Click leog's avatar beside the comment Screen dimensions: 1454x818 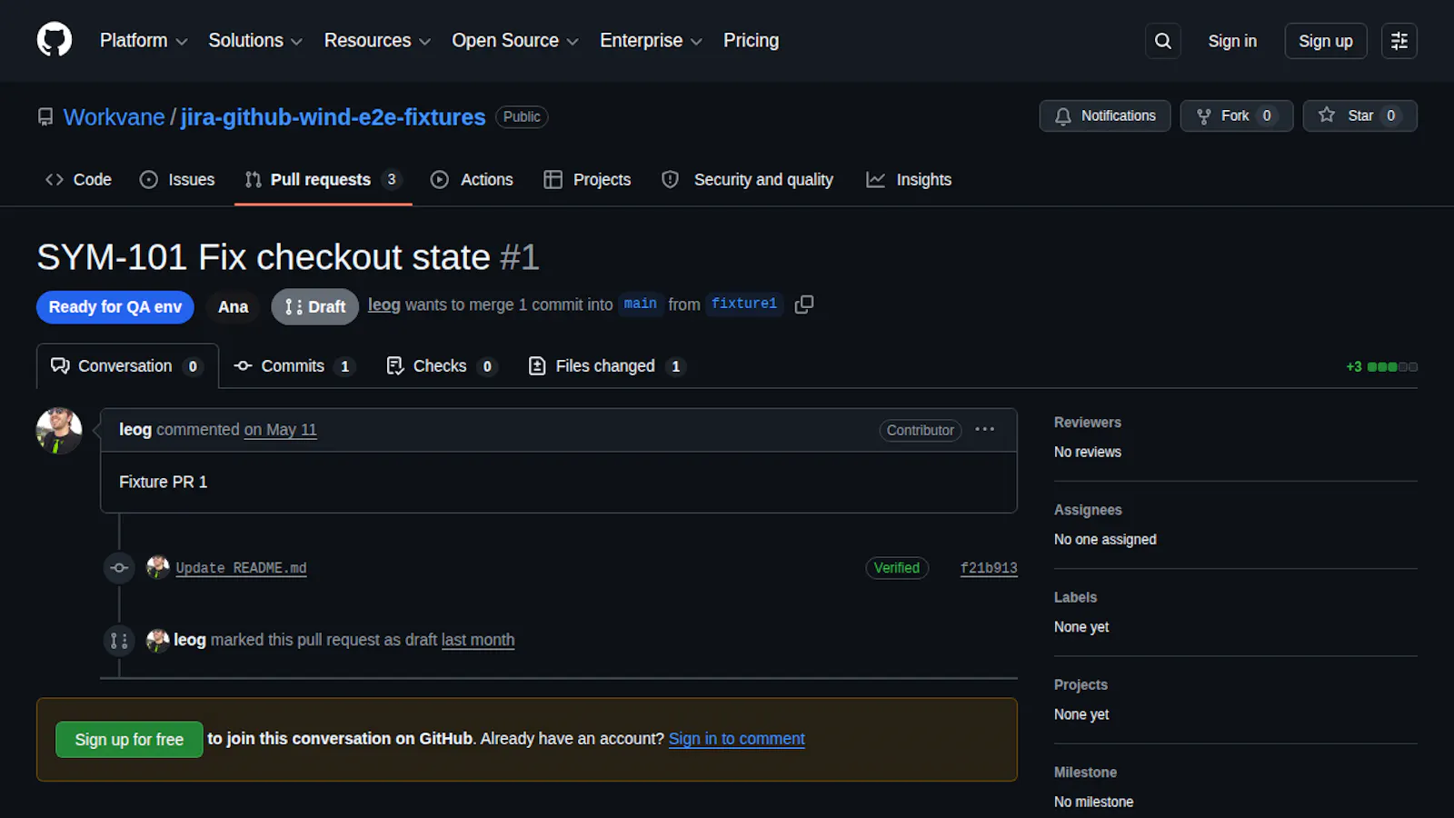coord(59,431)
